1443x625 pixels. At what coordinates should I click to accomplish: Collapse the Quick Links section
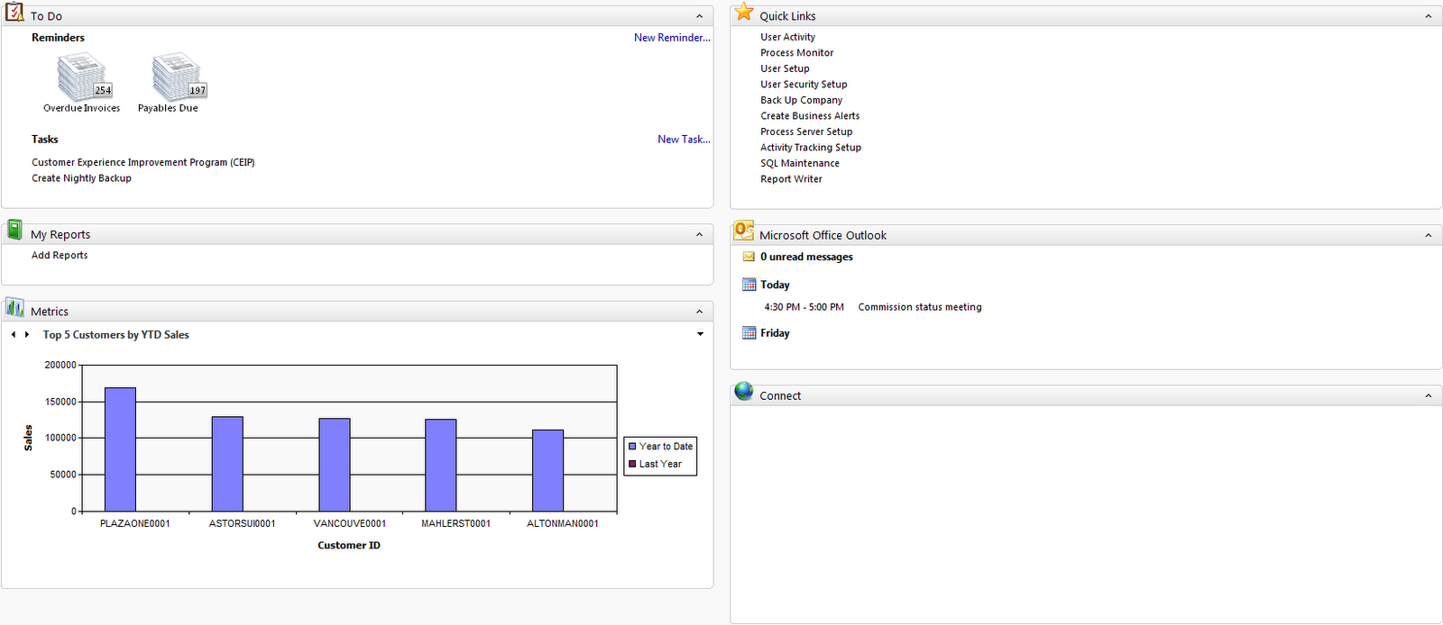coord(1429,16)
